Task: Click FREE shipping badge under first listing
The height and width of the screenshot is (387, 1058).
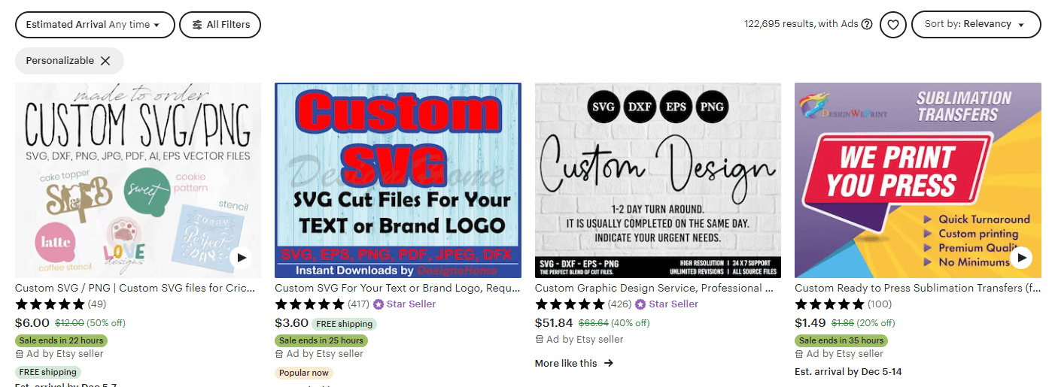Action: click(x=48, y=372)
